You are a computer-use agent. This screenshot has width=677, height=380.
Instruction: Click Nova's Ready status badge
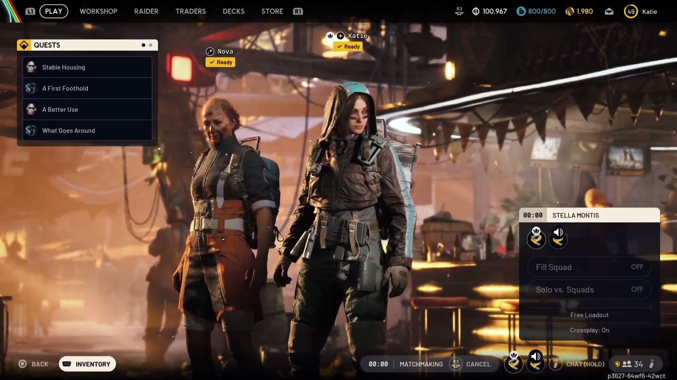click(220, 62)
